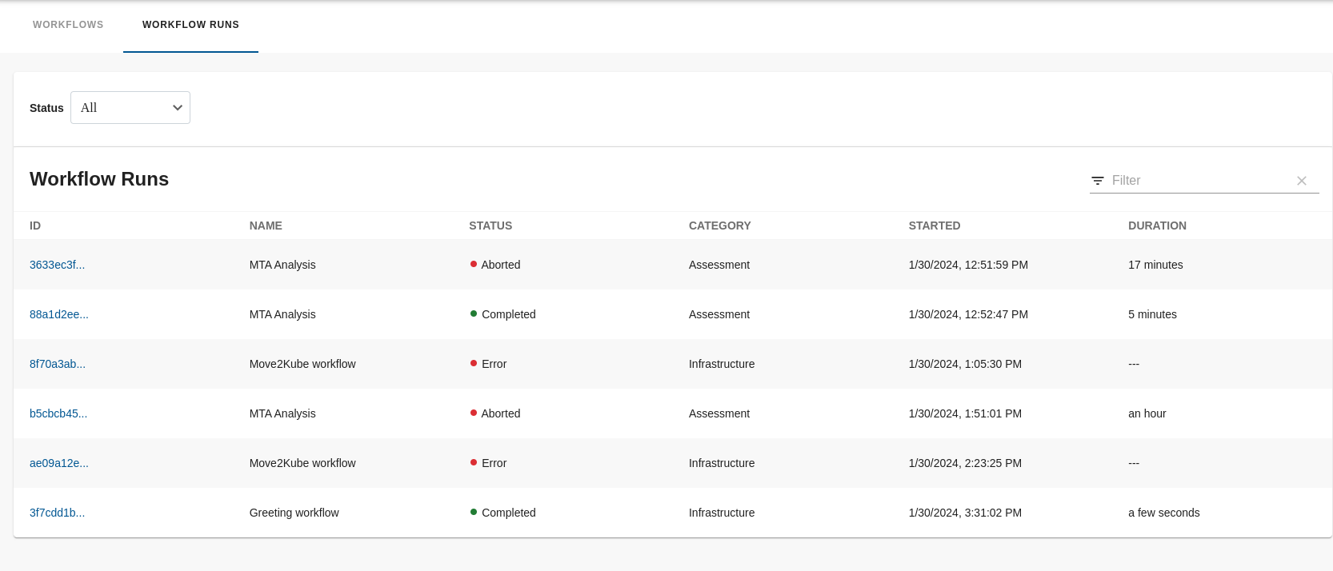Viewport: 1333px width, 571px height.
Task: Clear the filter with the X icon
Action: [1302, 181]
